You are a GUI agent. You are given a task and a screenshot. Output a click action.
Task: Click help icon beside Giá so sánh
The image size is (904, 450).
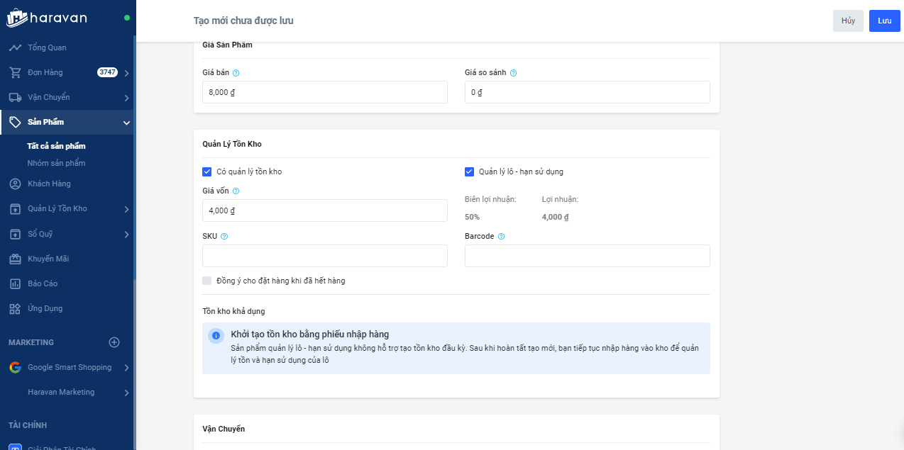point(513,73)
